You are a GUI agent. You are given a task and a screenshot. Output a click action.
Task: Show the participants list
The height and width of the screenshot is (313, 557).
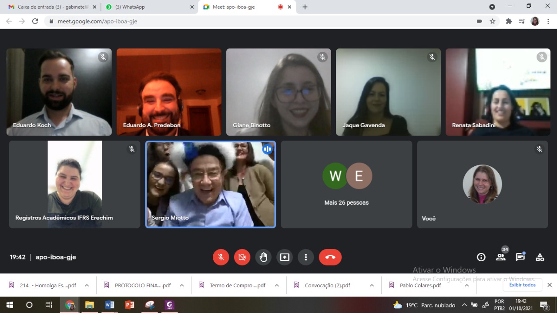coord(500,257)
